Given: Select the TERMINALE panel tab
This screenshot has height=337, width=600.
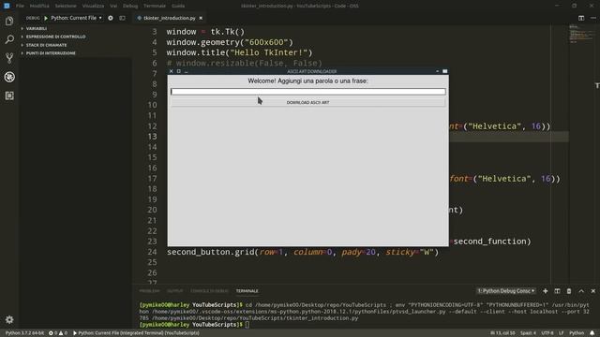Looking at the screenshot, I should pos(247,291).
